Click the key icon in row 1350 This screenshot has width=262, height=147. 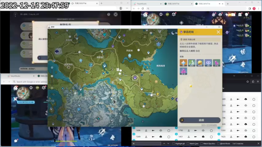click(x=238, y=130)
